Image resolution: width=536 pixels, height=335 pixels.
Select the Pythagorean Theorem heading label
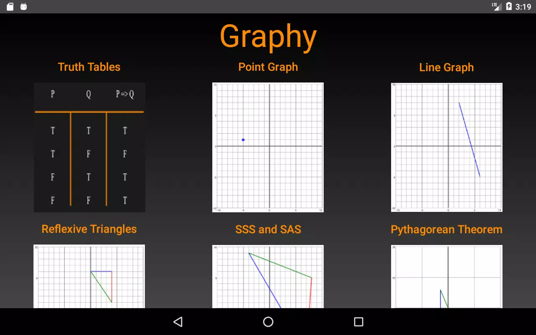[x=446, y=229]
